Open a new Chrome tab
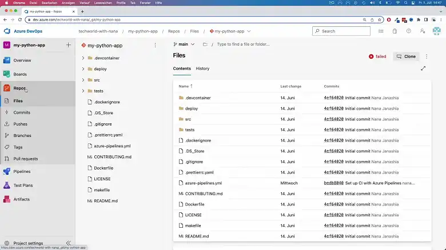This screenshot has width=446, height=250. point(82,11)
